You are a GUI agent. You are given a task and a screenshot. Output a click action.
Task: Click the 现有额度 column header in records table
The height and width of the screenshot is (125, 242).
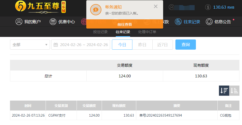tap(119, 105)
